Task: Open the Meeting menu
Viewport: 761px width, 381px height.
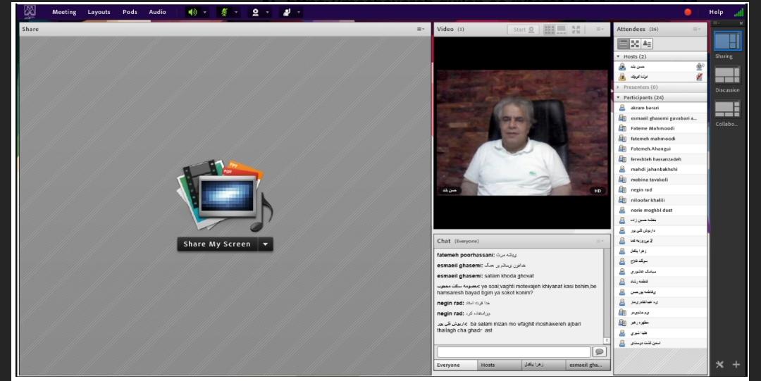Action: 64,12
